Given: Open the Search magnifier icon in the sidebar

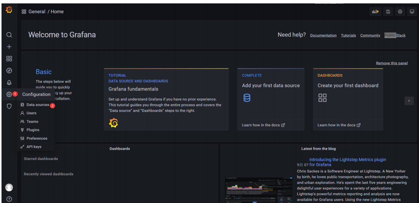Looking at the screenshot, I should point(9,35).
